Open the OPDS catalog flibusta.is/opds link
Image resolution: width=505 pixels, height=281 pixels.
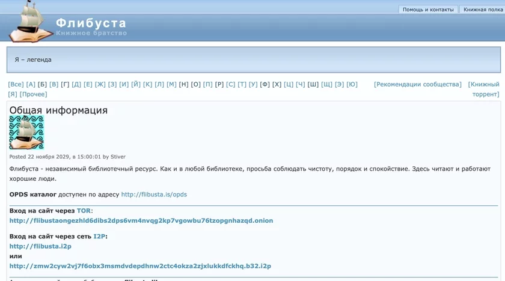tap(154, 195)
